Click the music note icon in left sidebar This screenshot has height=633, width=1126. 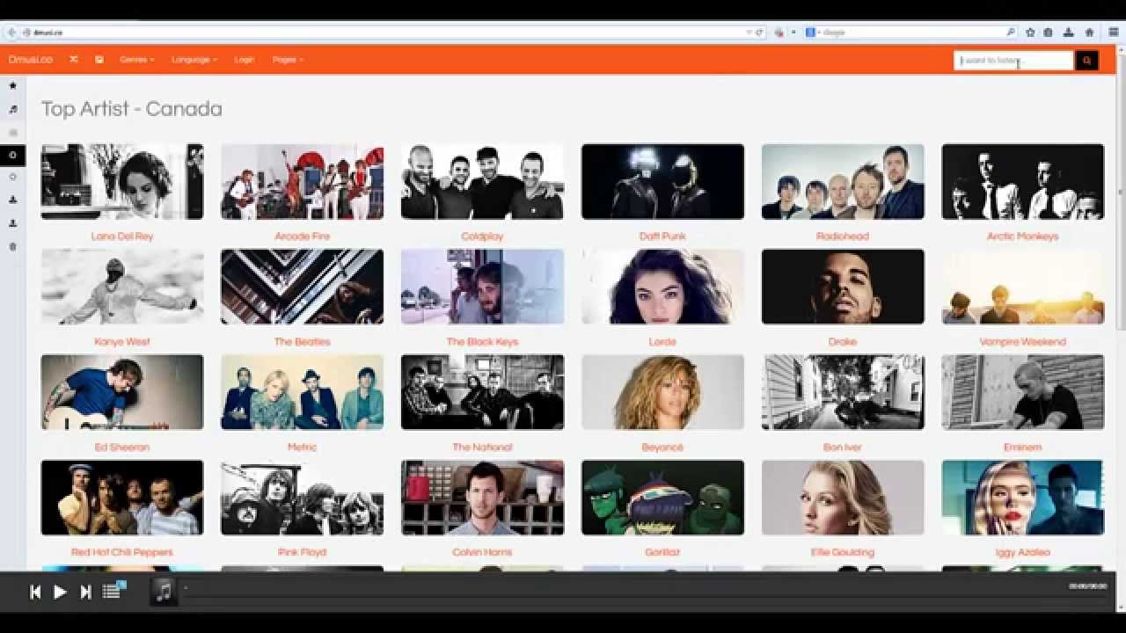(12, 109)
